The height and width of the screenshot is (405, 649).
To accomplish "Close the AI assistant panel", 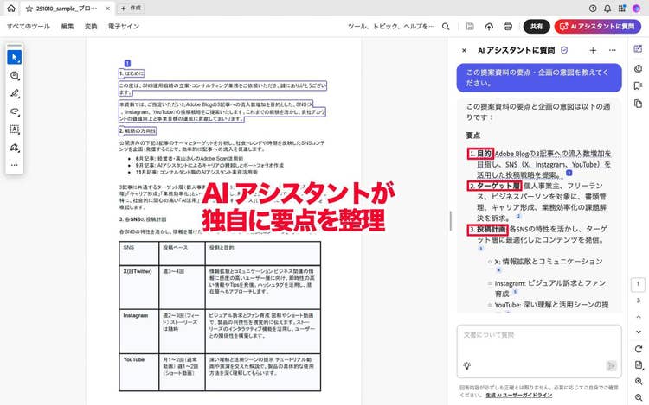I will coord(464,51).
